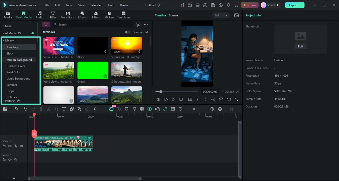Select the Motion Background category

[19, 60]
